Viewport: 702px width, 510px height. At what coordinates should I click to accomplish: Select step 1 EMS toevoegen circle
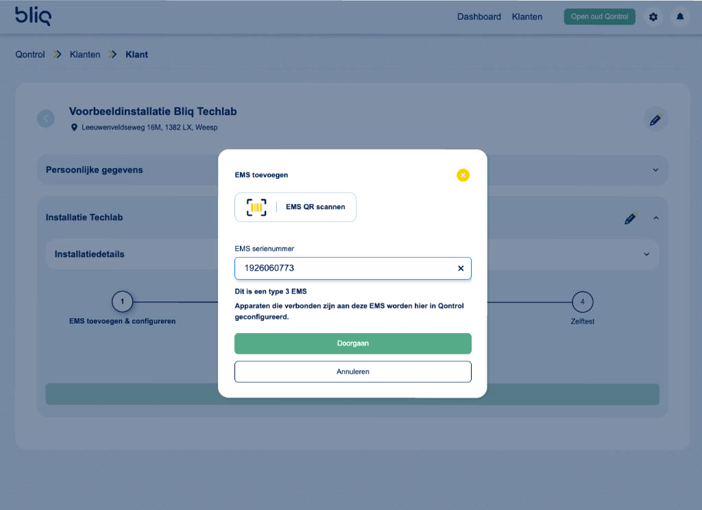click(122, 302)
